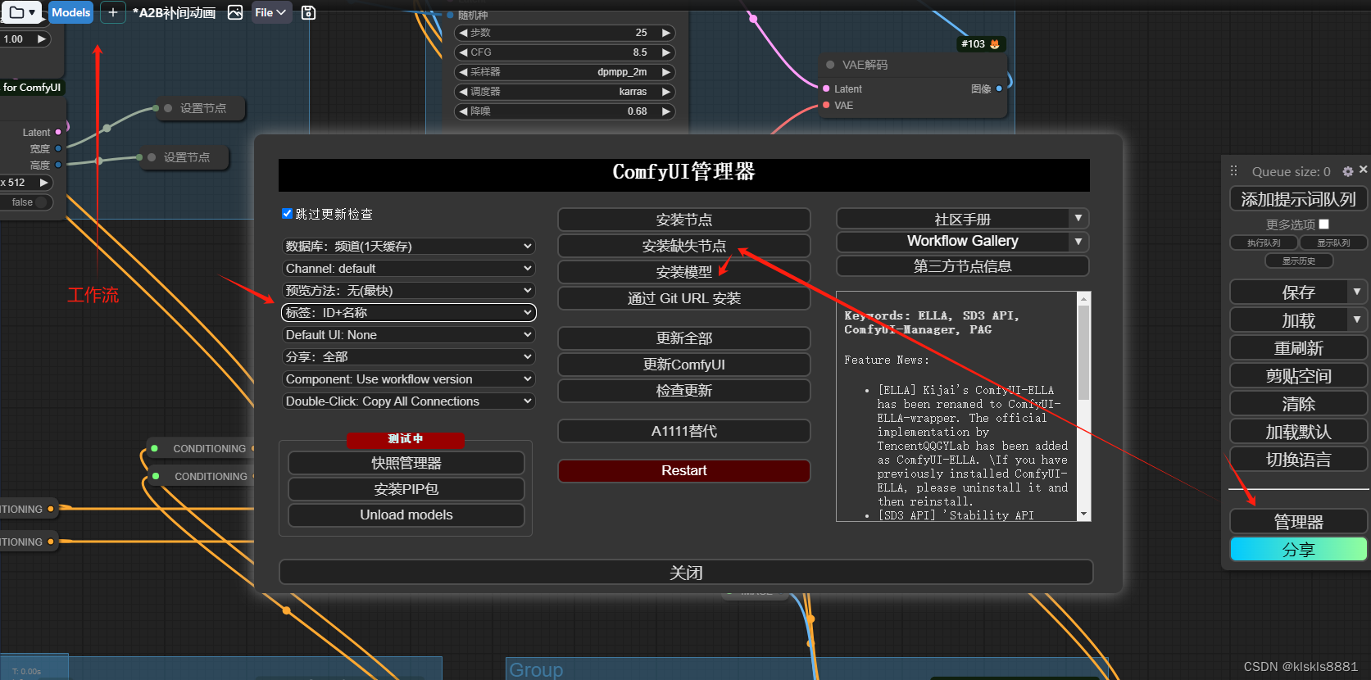
Task: Click Unload models button
Action: coord(406,515)
